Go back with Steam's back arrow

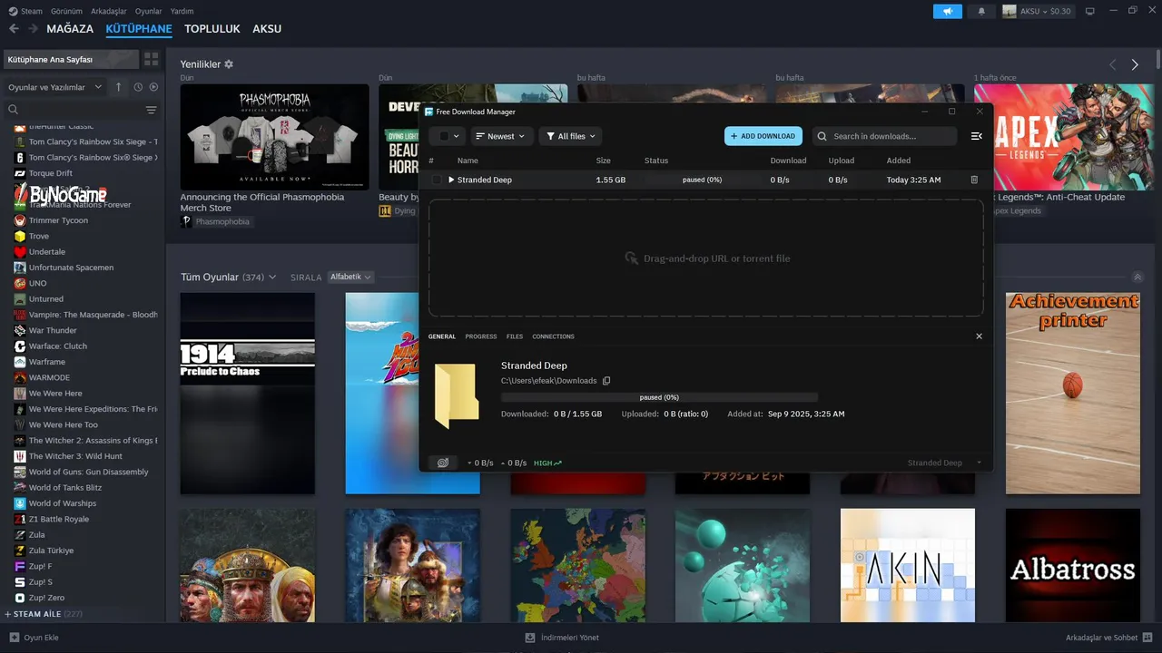click(14, 29)
